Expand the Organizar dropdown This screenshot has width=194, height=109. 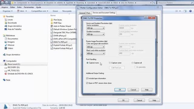[8, 11]
